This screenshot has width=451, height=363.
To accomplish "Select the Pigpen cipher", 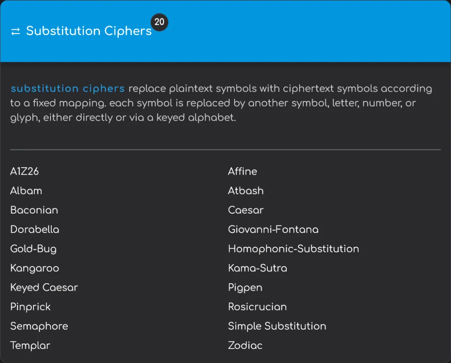I will (x=245, y=287).
